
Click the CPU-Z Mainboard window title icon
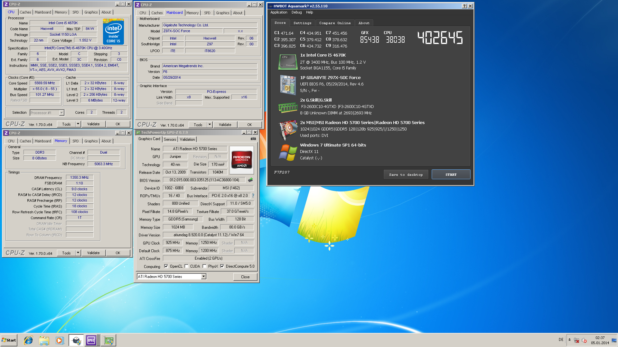tap(138, 5)
